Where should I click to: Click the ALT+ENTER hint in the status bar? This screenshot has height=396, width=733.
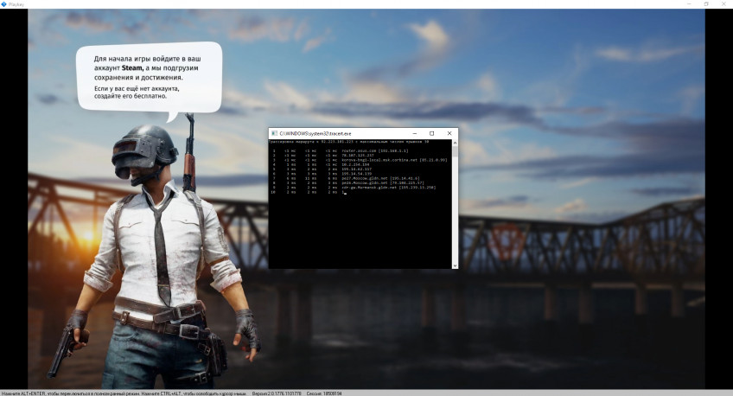(x=32, y=393)
